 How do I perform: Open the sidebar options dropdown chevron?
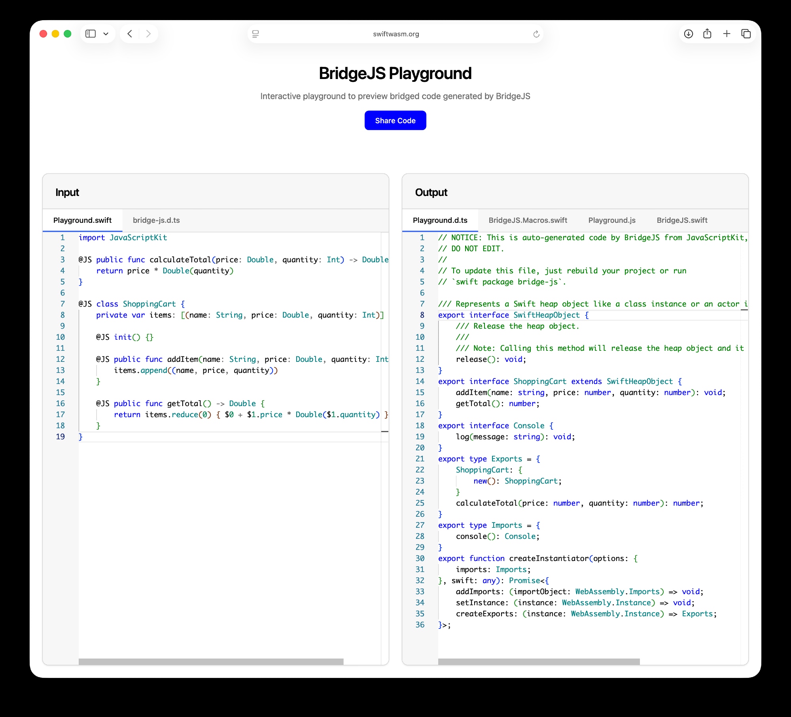[106, 34]
